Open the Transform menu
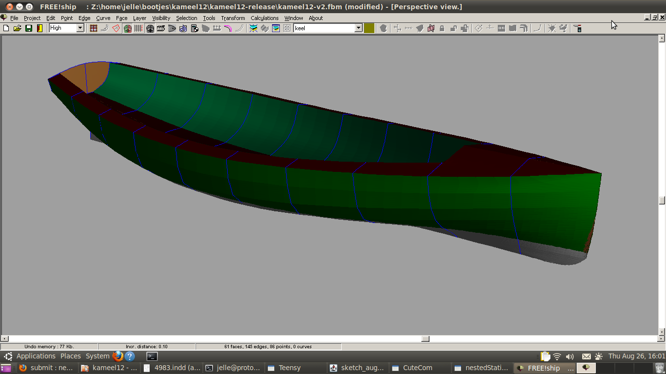 click(x=233, y=18)
